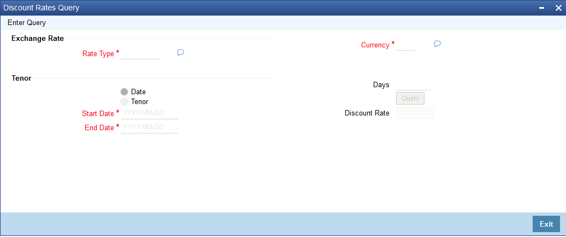Click the Start Date label
566x237 pixels.
coord(98,113)
